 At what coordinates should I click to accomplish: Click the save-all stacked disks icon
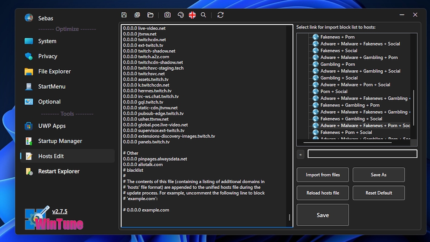click(x=137, y=15)
